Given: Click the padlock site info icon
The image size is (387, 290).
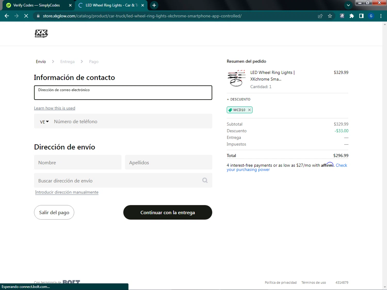Looking at the screenshot, I should (x=38, y=16).
